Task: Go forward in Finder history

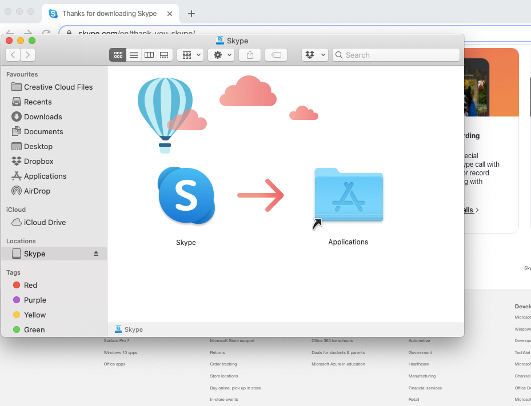Action: pyautogui.click(x=28, y=55)
